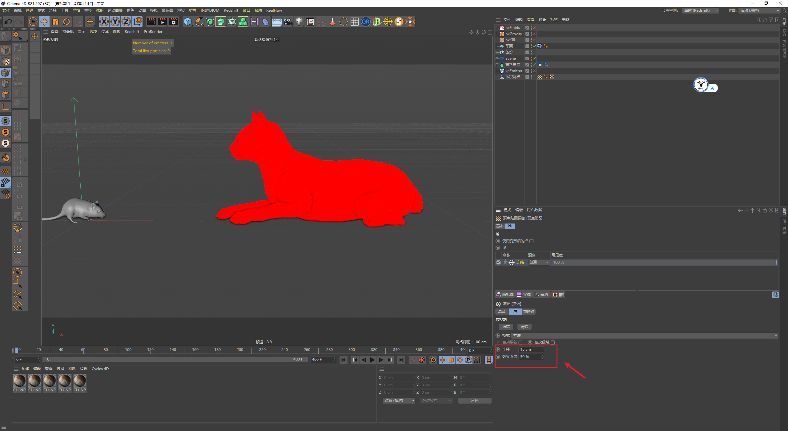Expand the 备份 object in hierarchy

click(497, 52)
